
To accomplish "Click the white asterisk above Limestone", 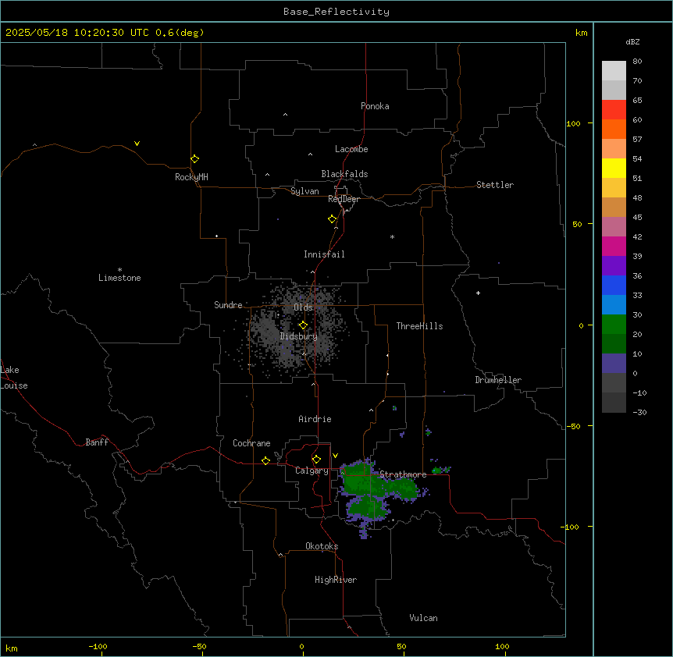I will [x=119, y=269].
